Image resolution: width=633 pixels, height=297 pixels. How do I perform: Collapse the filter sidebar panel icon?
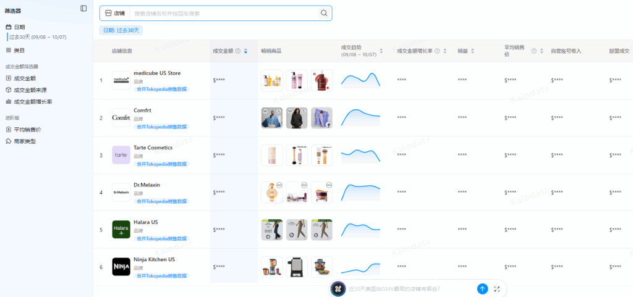pos(83,9)
